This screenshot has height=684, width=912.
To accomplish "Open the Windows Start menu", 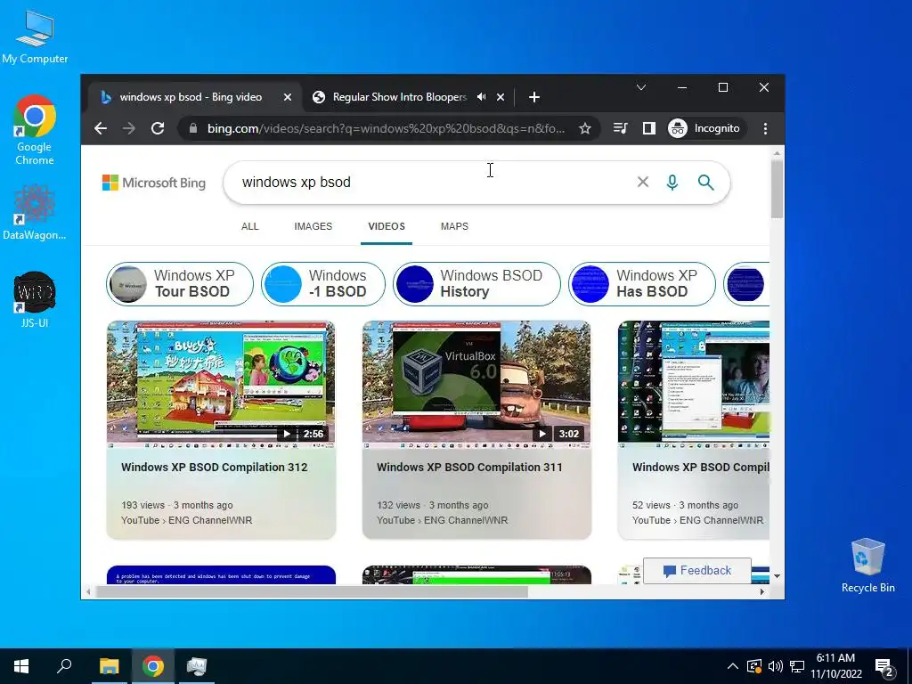I will 21,666.
